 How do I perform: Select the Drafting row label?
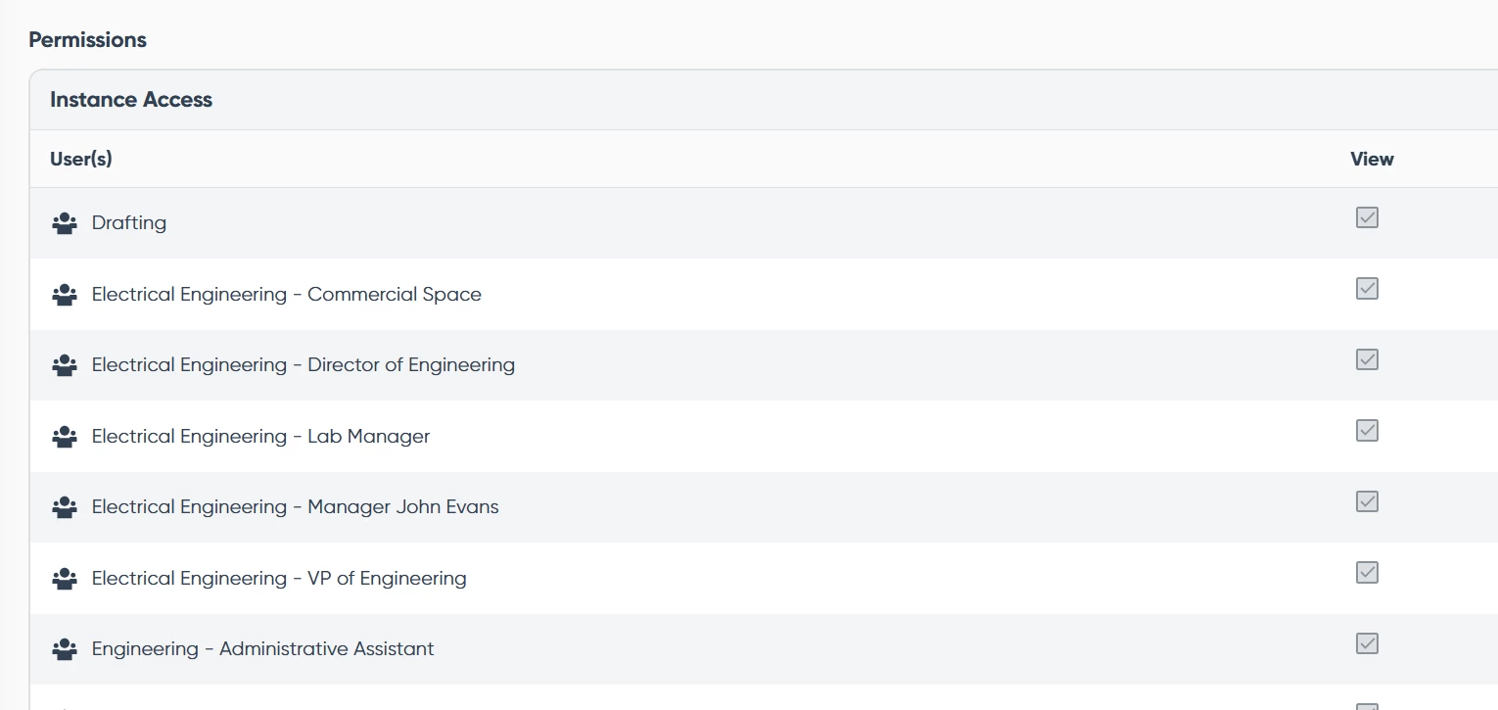pos(129,223)
